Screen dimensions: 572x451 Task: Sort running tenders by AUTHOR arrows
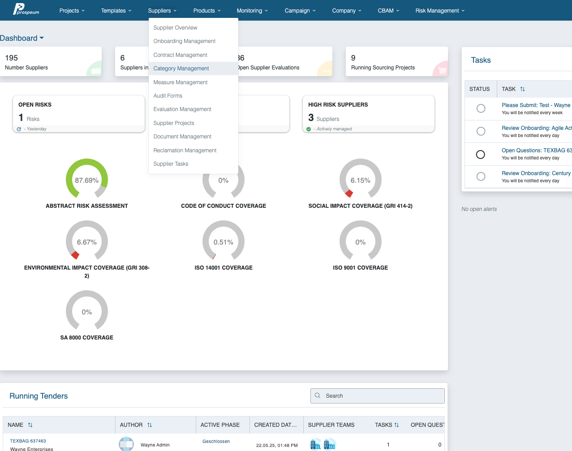pyautogui.click(x=150, y=425)
